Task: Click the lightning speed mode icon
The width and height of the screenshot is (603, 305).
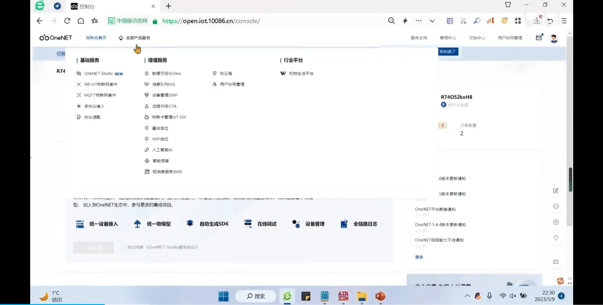Action: 405,21
